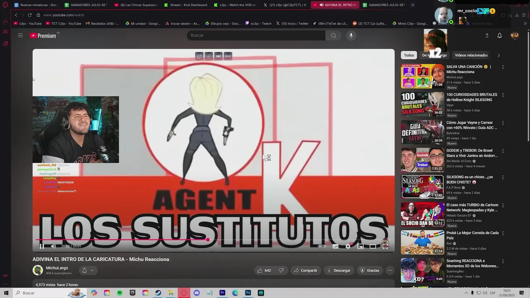This screenshot has width=530, height=298.
Task: Click the Gracias button
Action: pos(369,271)
